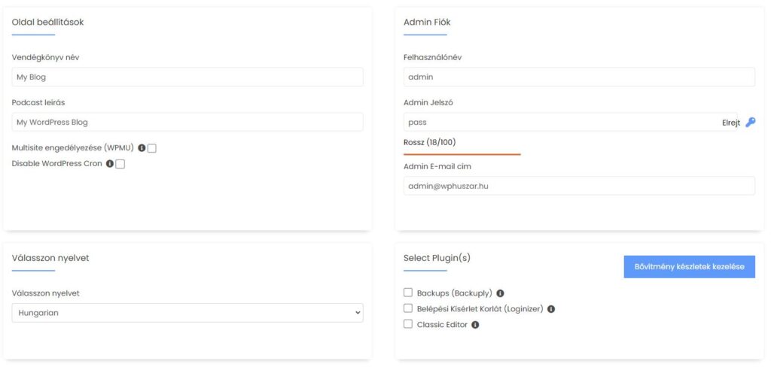Click info icon beside Disable WordPress Cron
This screenshot has width=771, height=370.
point(110,163)
